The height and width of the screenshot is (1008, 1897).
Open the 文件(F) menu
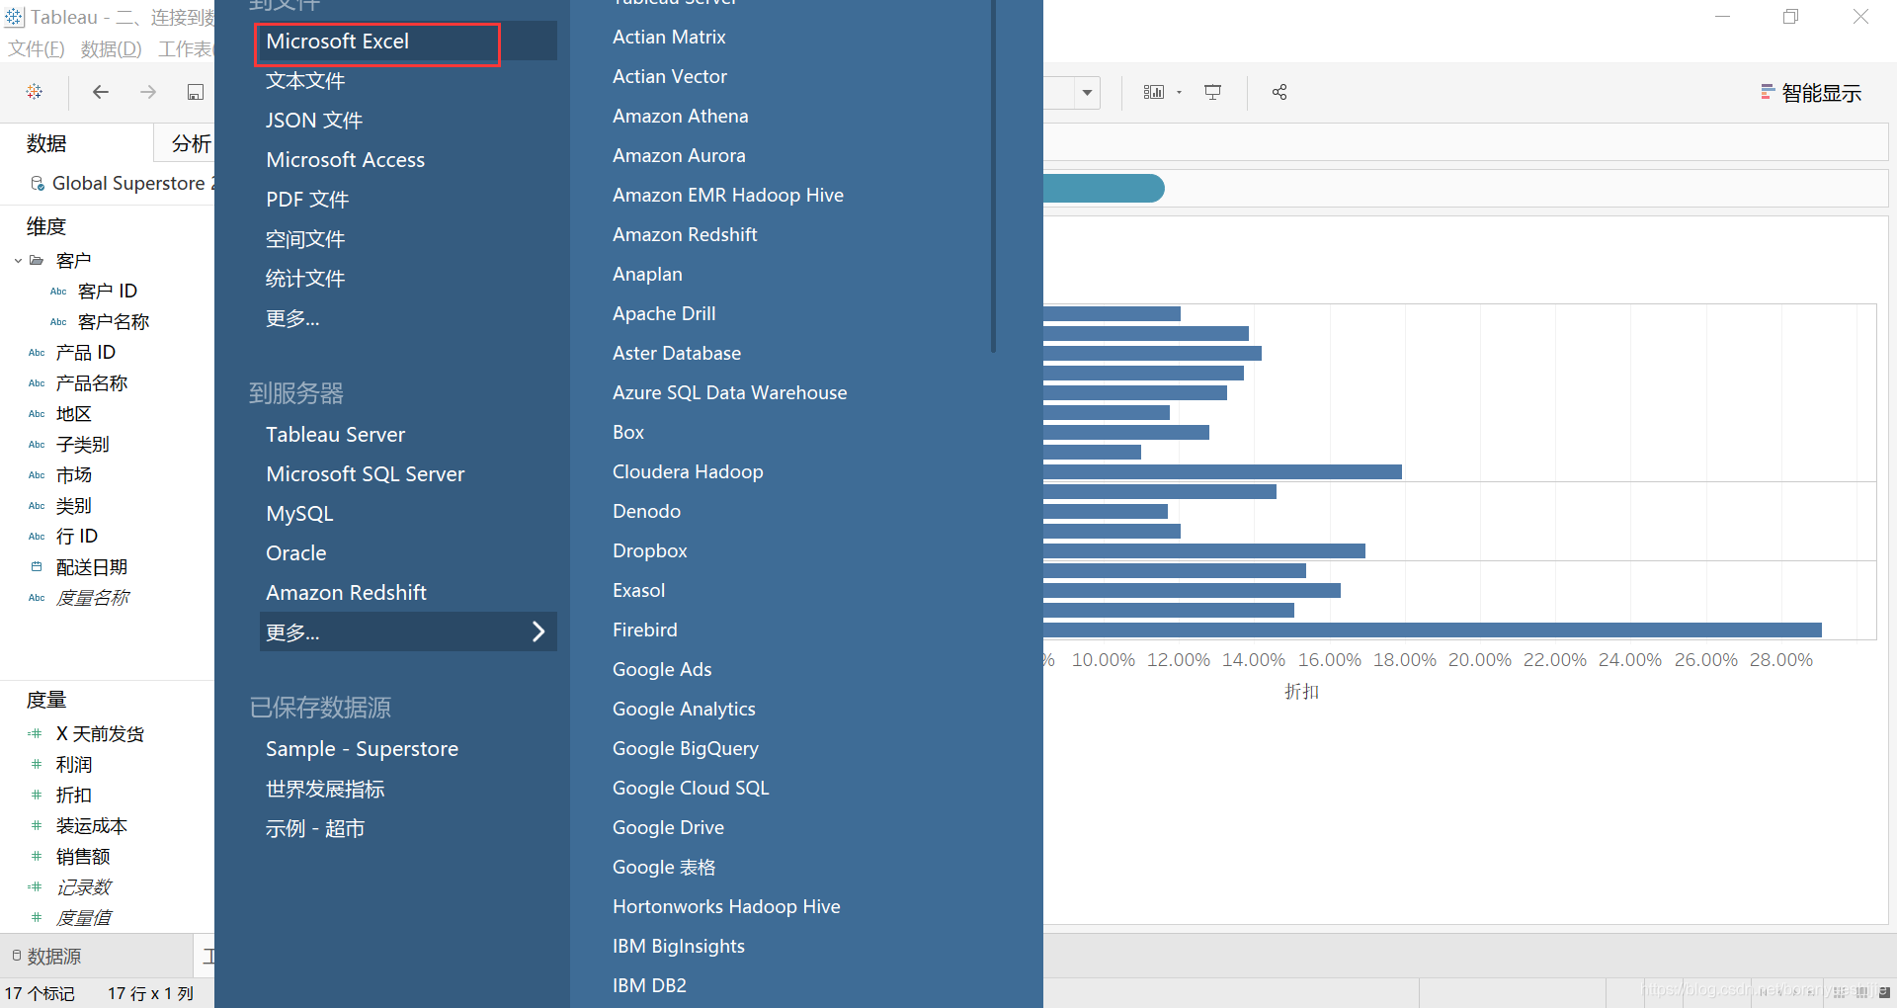coord(37,48)
